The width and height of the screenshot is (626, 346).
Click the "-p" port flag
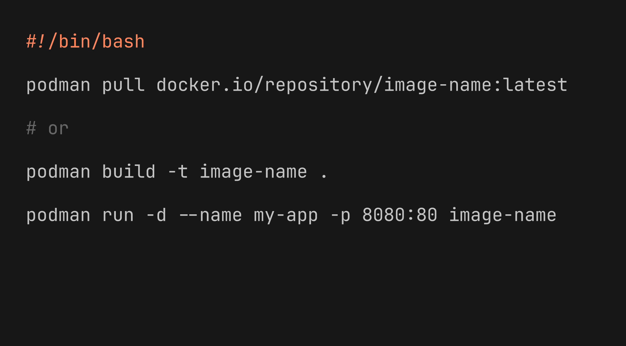340,216
